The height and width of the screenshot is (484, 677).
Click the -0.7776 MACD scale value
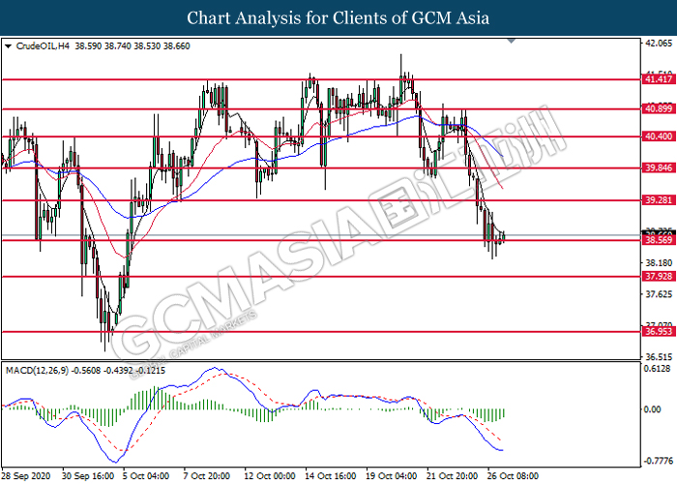click(658, 461)
